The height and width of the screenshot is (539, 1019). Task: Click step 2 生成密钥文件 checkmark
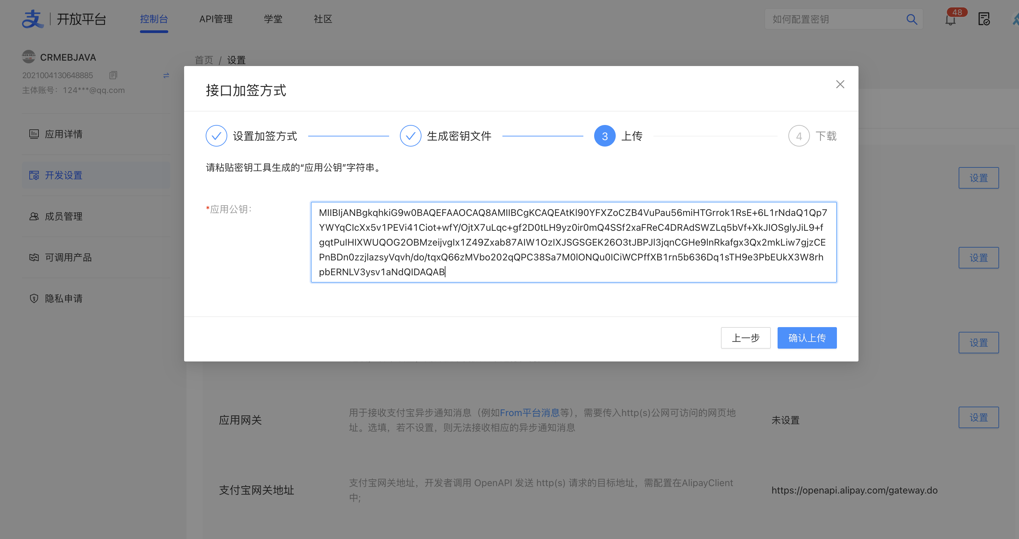tap(410, 136)
